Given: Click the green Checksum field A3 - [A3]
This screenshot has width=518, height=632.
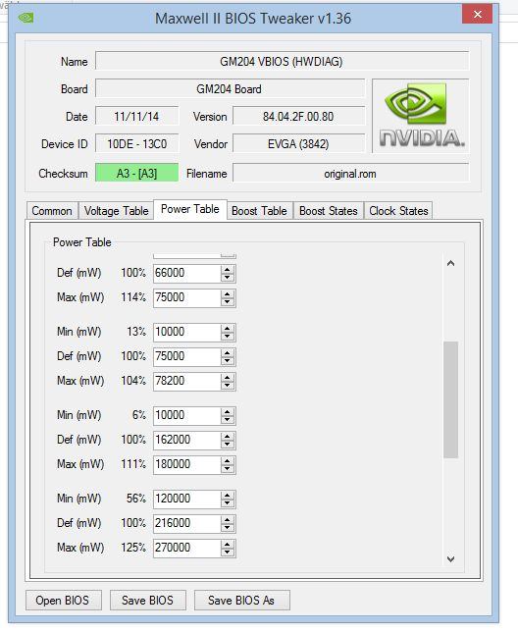Looking at the screenshot, I should click(x=136, y=173).
